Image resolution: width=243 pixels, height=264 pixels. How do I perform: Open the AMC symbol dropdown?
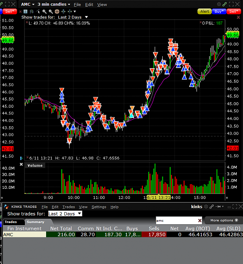pos(28,4)
